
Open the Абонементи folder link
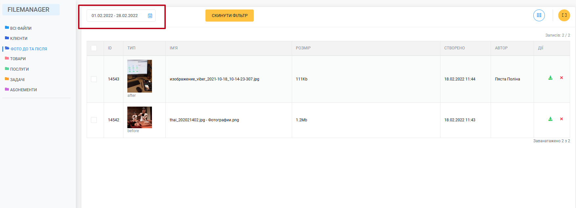point(23,90)
